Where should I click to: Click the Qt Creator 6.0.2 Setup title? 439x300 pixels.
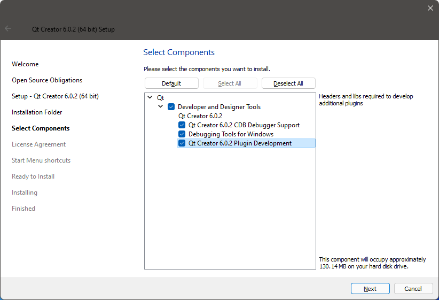[73, 29]
